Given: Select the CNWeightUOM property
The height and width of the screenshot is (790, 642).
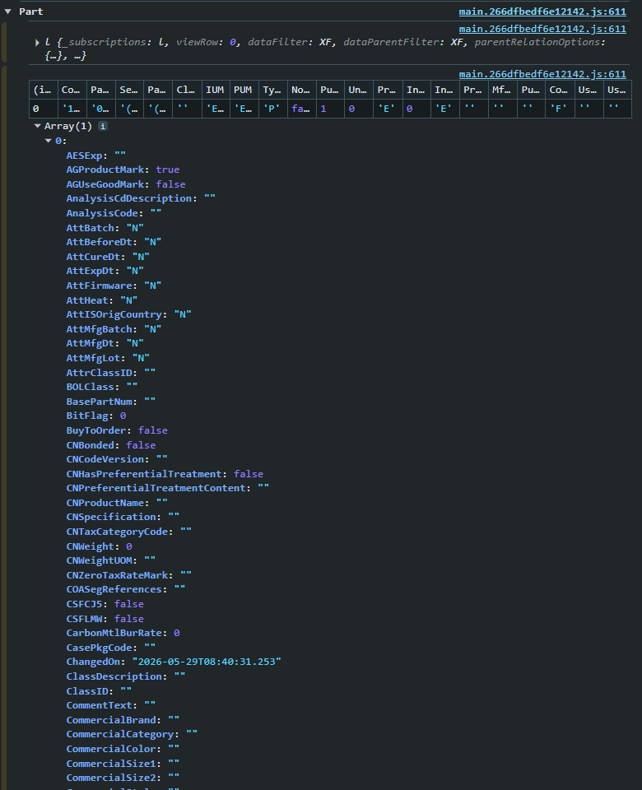Looking at the screenshot, I should tap(111, 560).
